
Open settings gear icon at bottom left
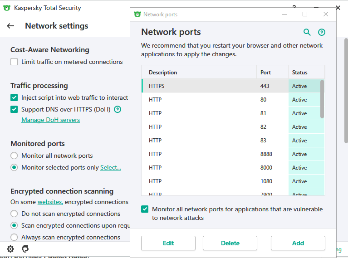(x=10, y=248)
